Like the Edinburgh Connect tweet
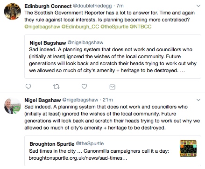 point(84,87)
